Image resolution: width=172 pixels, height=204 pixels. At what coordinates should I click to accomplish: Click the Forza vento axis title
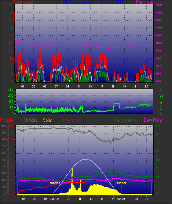coord(23,2)
